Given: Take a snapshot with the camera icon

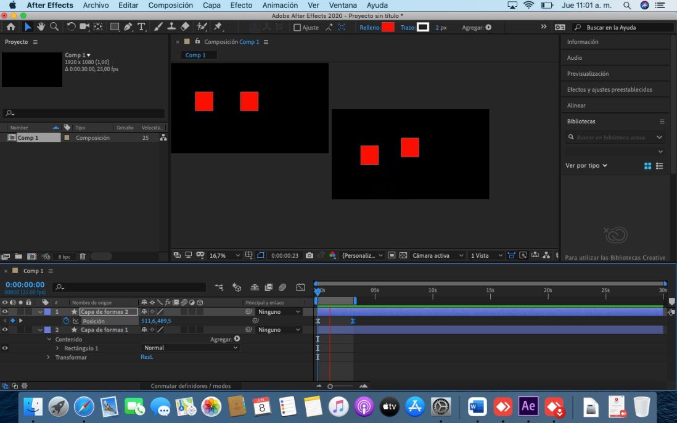Looking at the screenshot, I should pos(309,255).
